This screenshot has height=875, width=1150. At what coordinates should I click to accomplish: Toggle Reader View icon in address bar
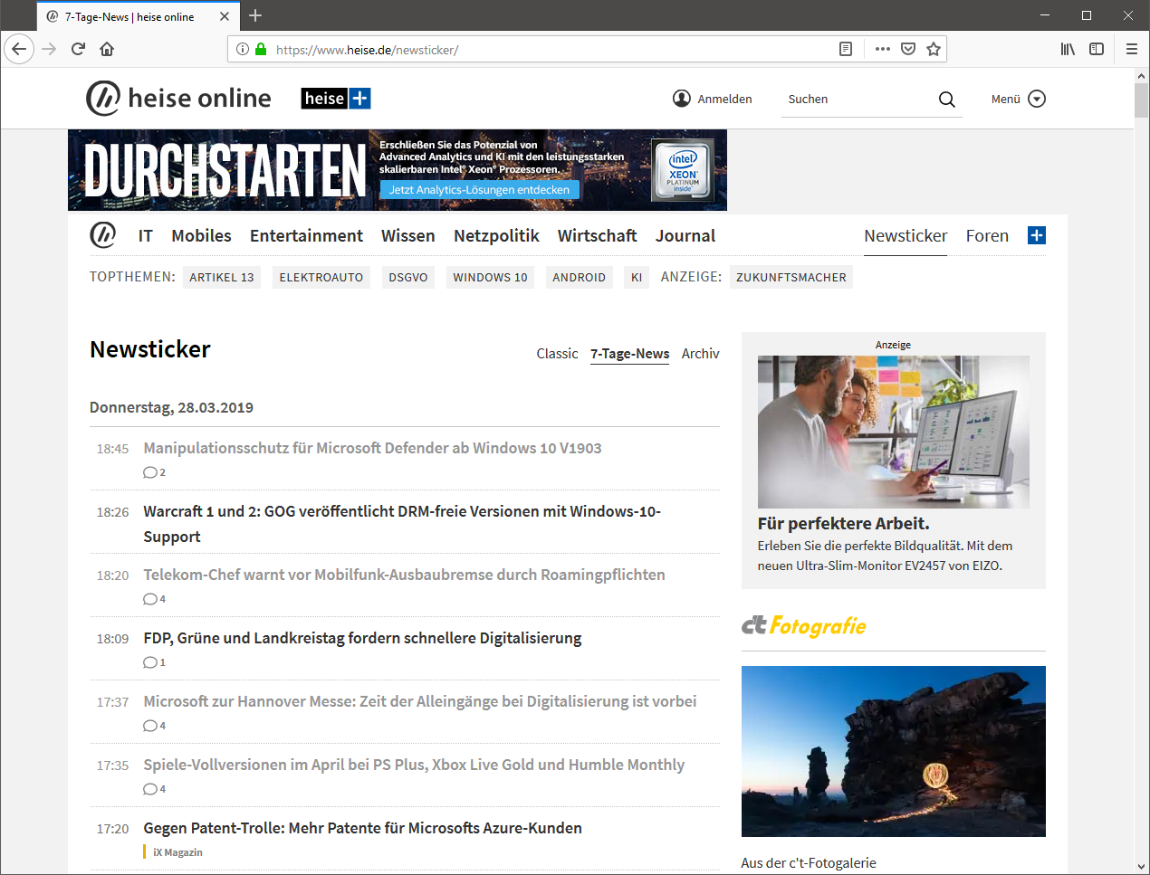(x=846, y=49)
